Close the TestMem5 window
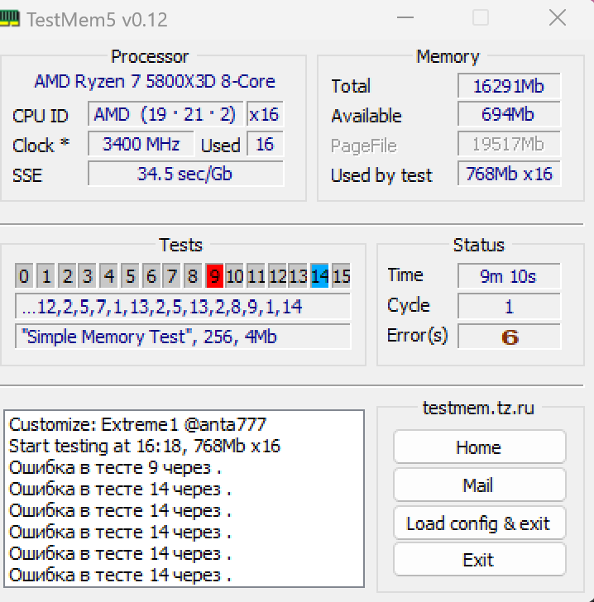The image size is (594, 602). pyautogui.click(x=557, y=17)
